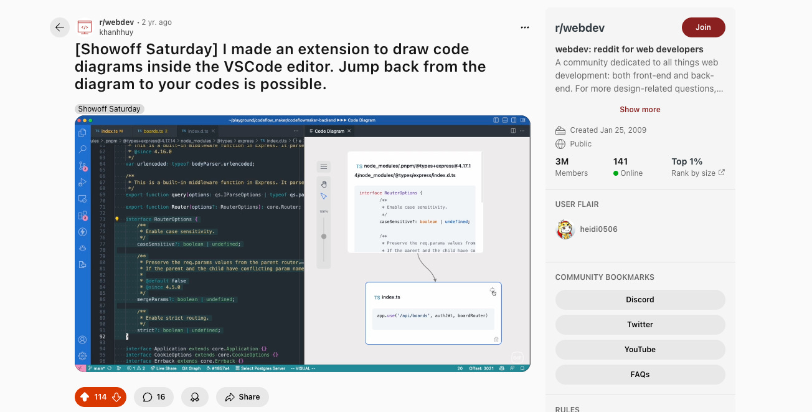The image size is (812, 412).
Task: Click the 'COMMUNITY BOOKMARKS' heading
Action: (605, 277)
